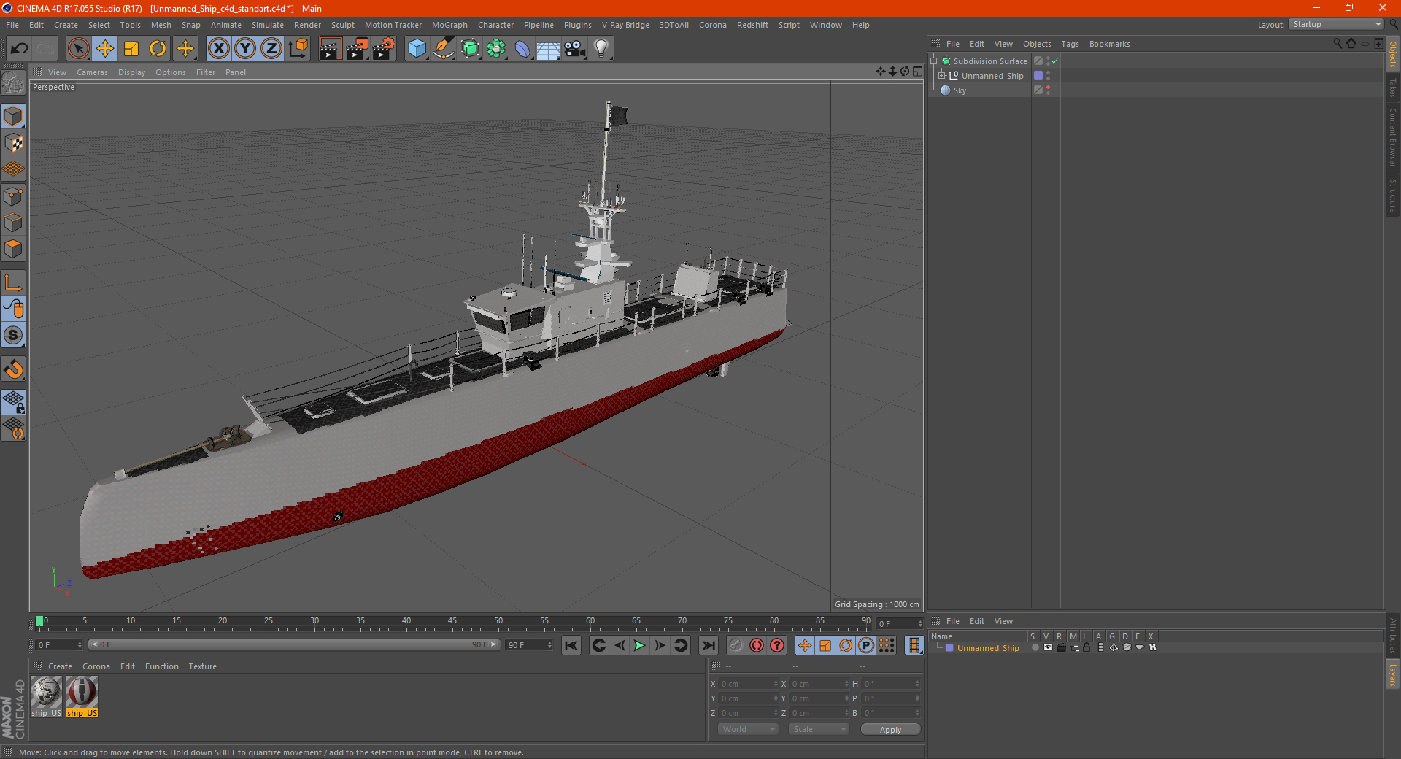Select Edges mode in left palette
Image resolution: width=1401 pixels, height=759 pixels.
pyautogui.click(x=14, y=223)
